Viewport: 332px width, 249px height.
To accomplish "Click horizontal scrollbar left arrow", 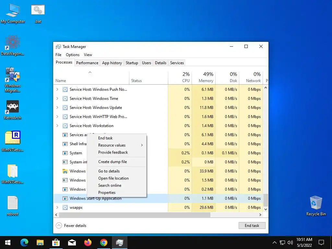I will click(56, 215).
